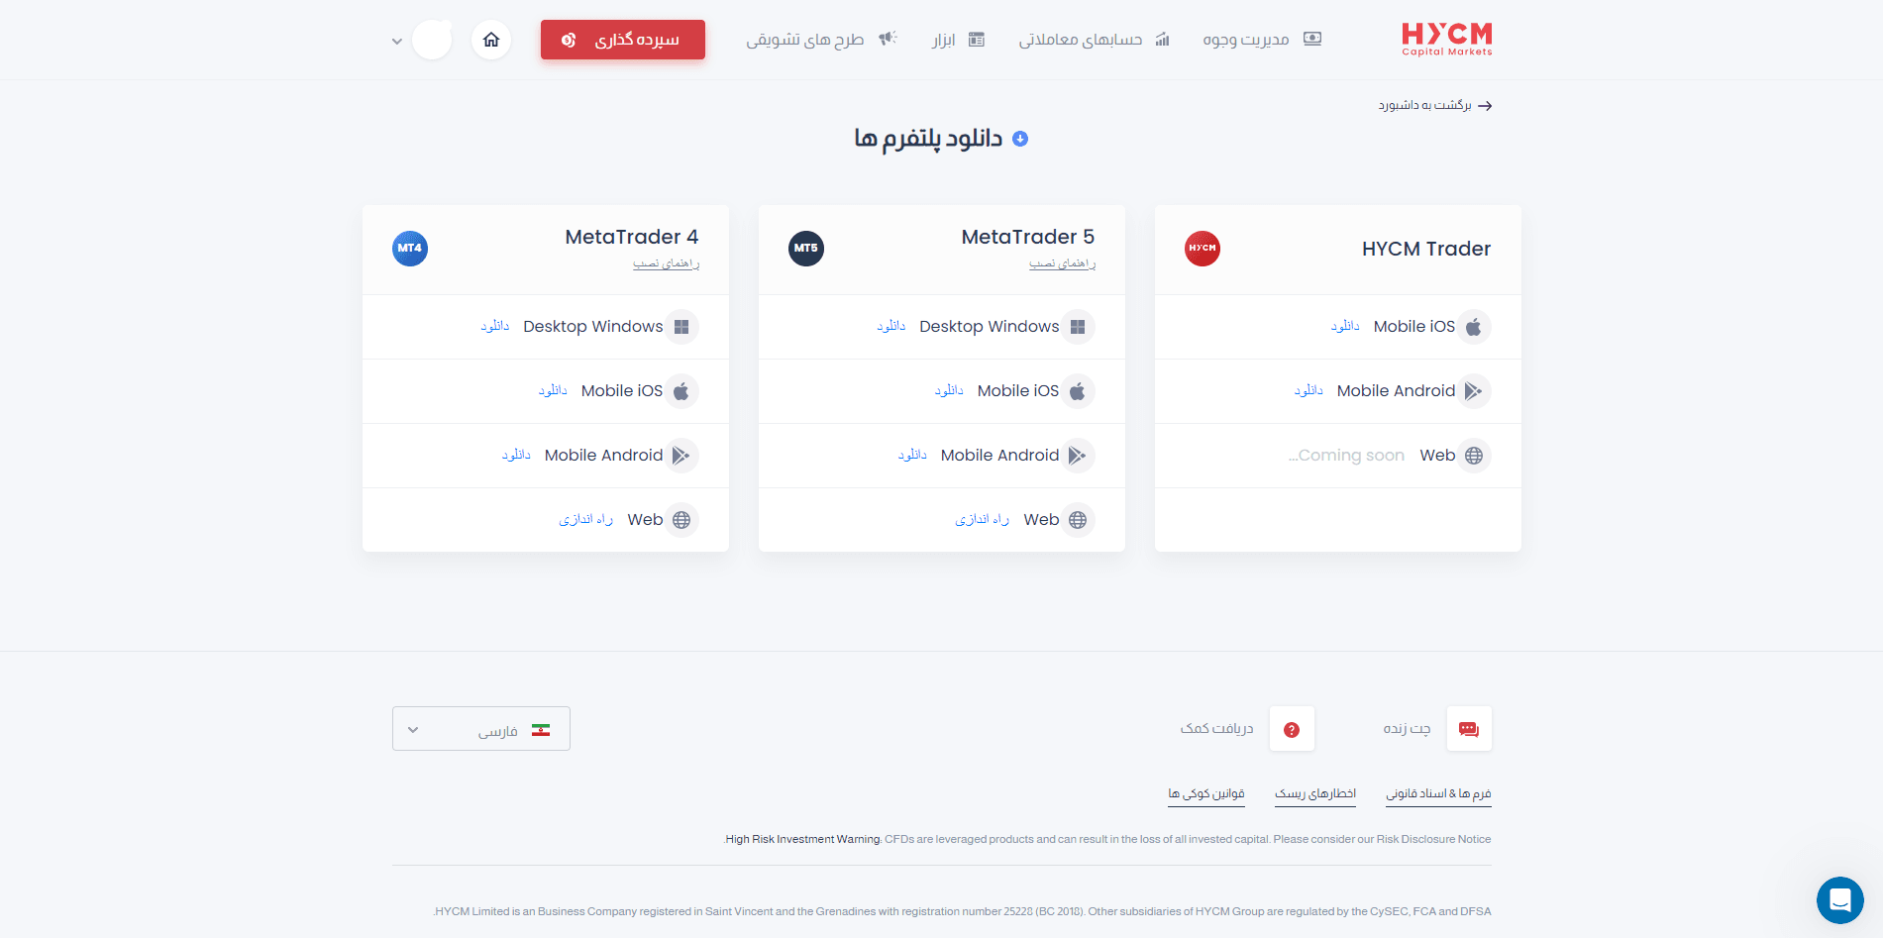Click Google Play icon in MetaTrader 5 card
Image resolution: width=1883 pixels, height=938 pixels.
1078,456
